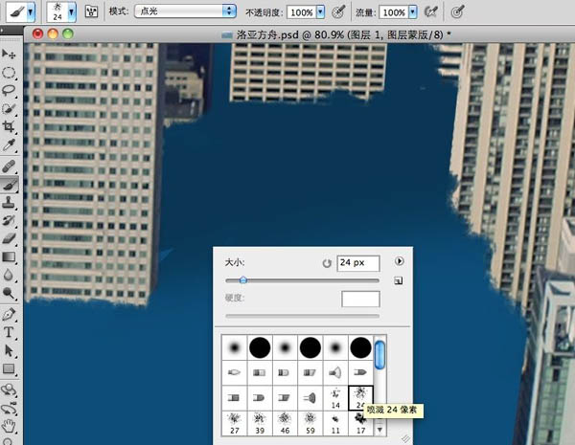Create new preset from this brush
The height and width of the screenshot is (445, 575).
point(399,281)
